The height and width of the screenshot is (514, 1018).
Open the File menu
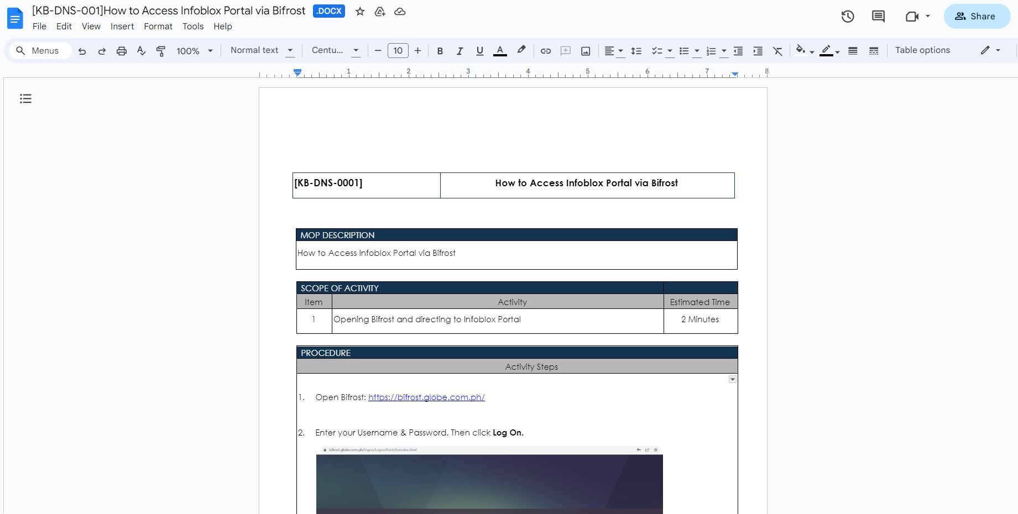[x=39, y=27]
